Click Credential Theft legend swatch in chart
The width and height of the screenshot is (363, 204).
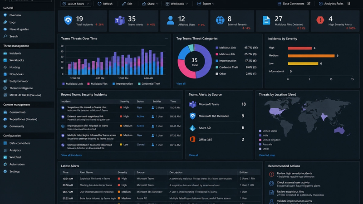(139, 84)
